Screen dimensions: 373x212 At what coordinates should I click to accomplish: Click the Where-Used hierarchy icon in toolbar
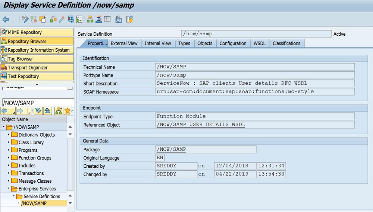(90, 19)
